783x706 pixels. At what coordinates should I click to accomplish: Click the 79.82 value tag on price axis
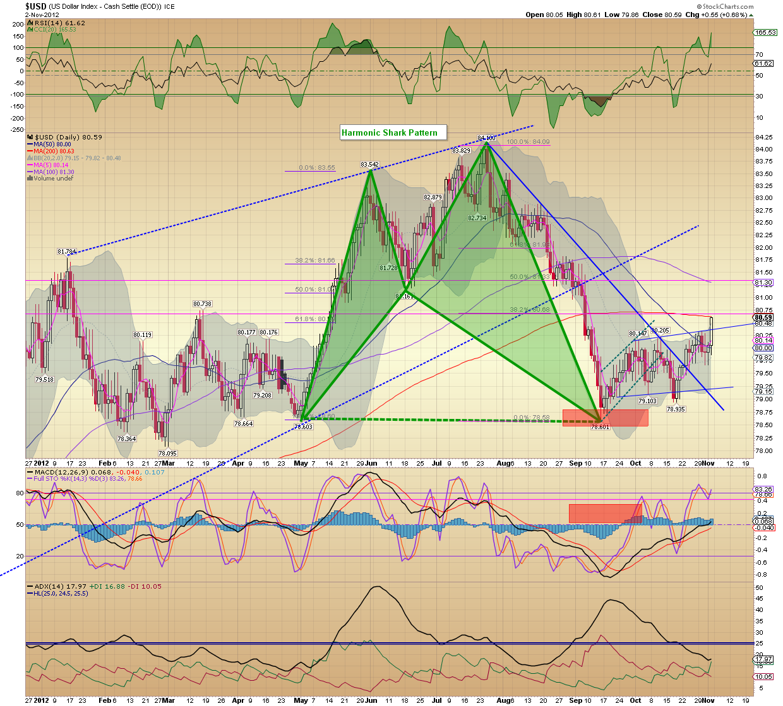(763, 357)
